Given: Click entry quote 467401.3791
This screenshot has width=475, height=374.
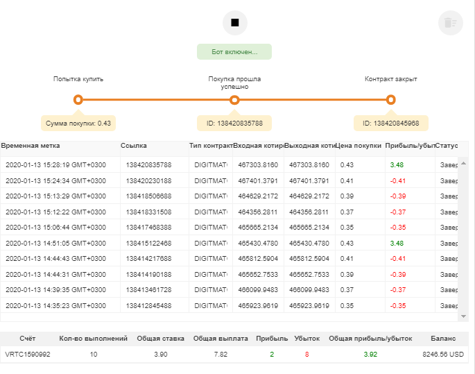Looking at the screenshot, I should point(258,180).
